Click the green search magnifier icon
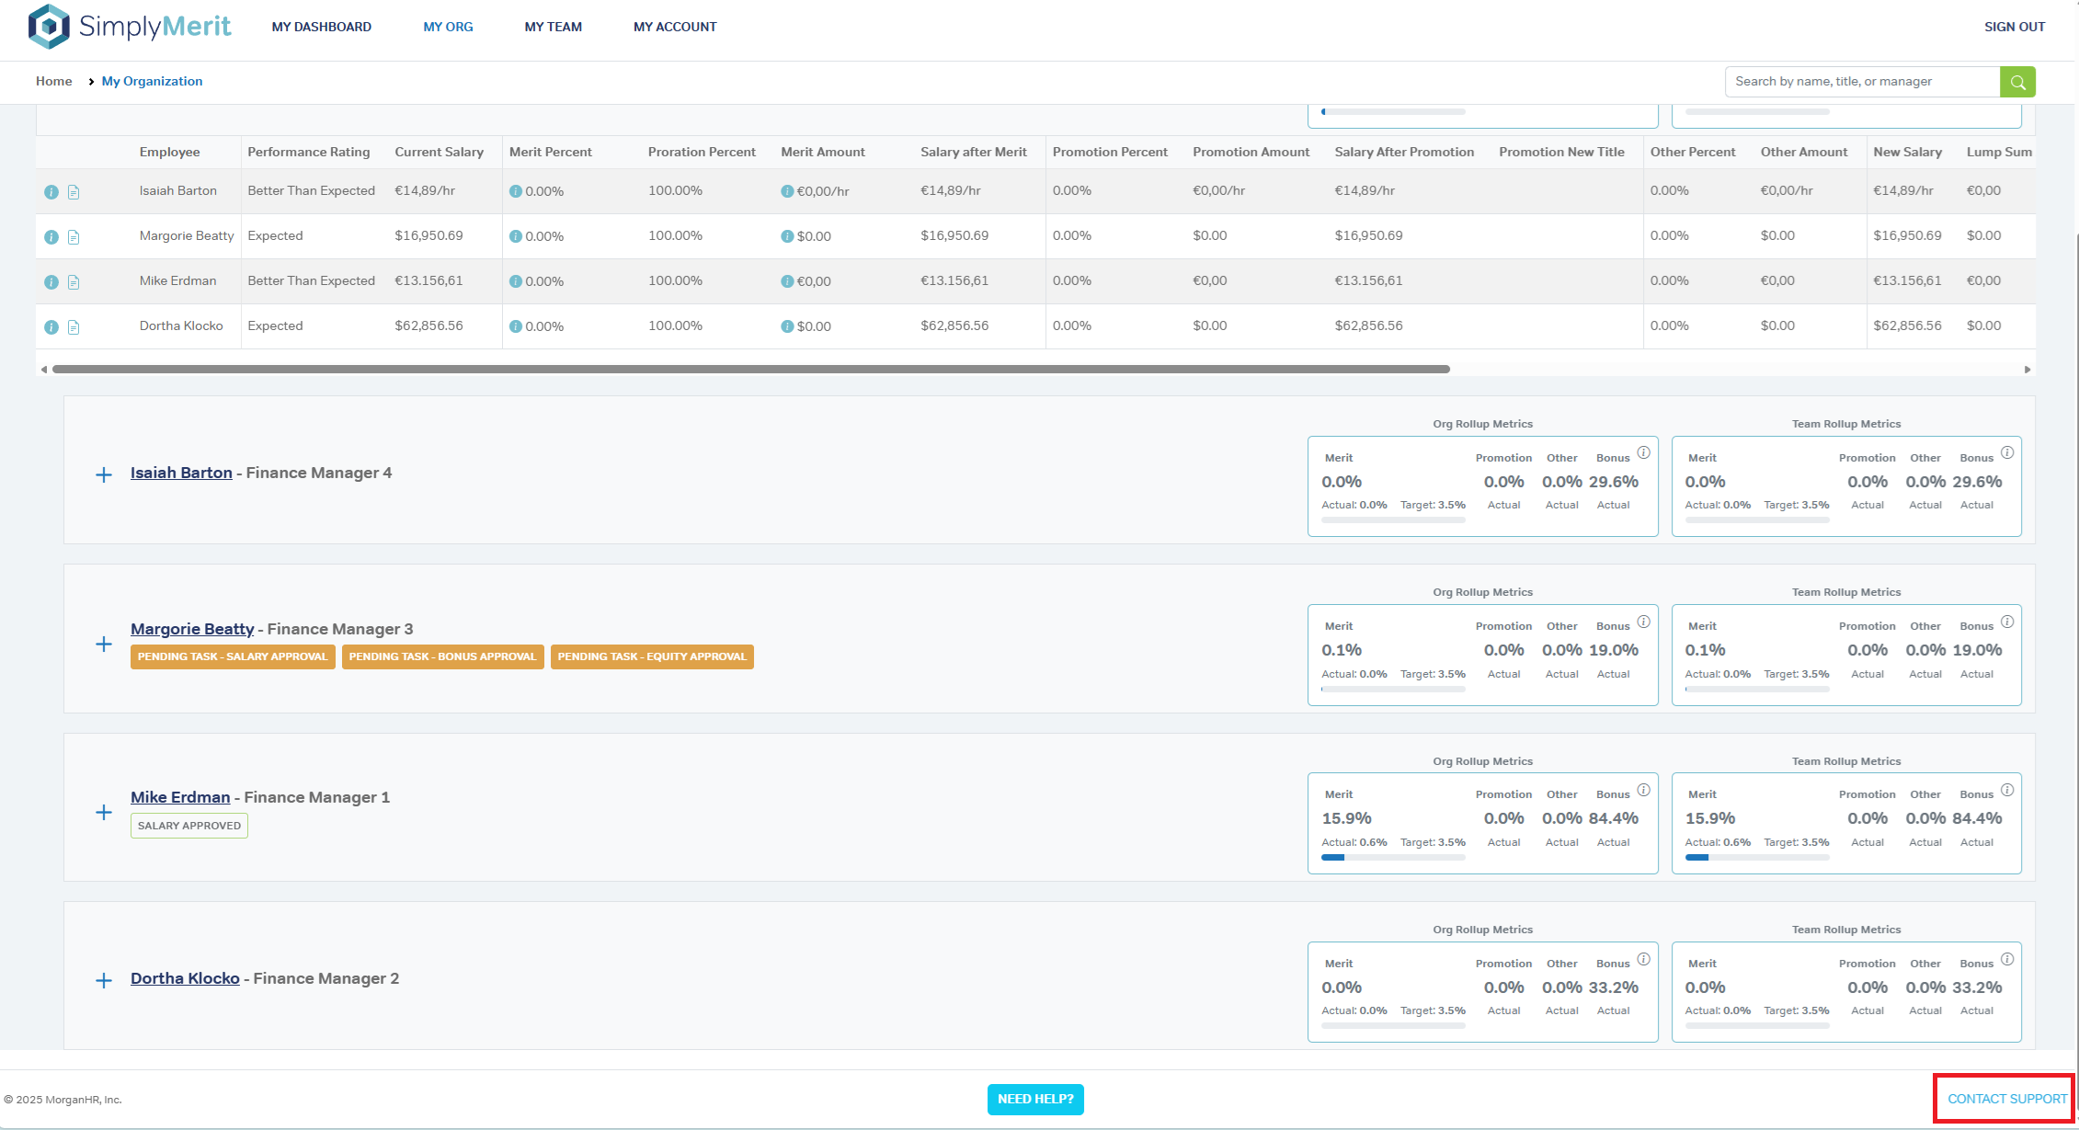Image resolution: width=2079 pixels, height=1130 pixels. click(2017, 82)
